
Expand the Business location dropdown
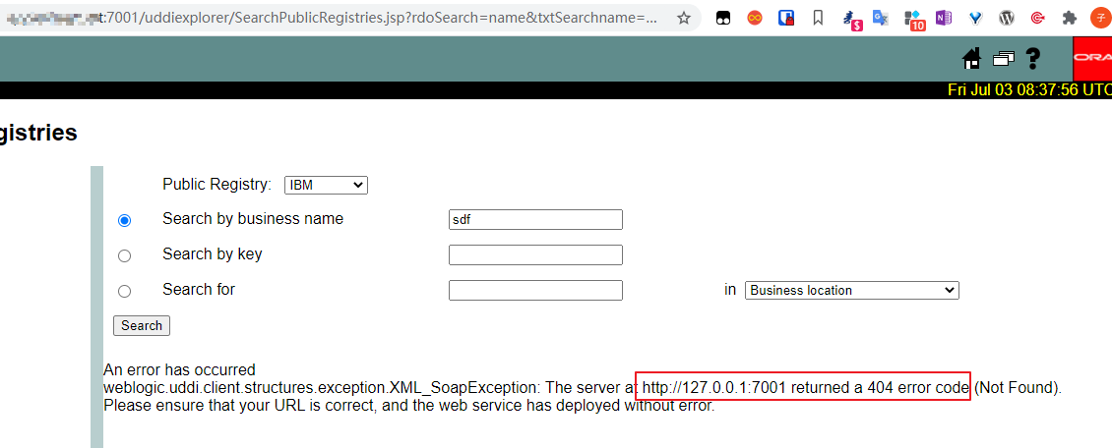[x=852, y=290]
